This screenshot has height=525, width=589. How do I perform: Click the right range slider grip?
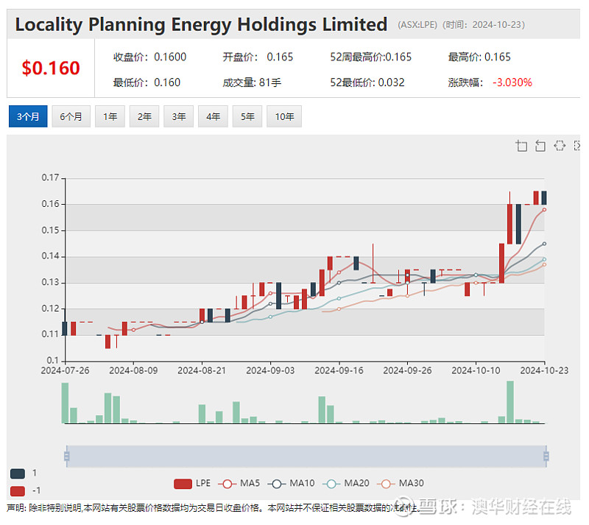click(x=545, y=456)
